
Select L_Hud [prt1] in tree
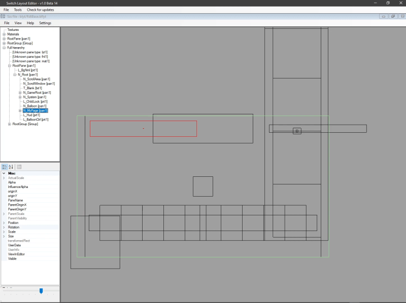31,115
